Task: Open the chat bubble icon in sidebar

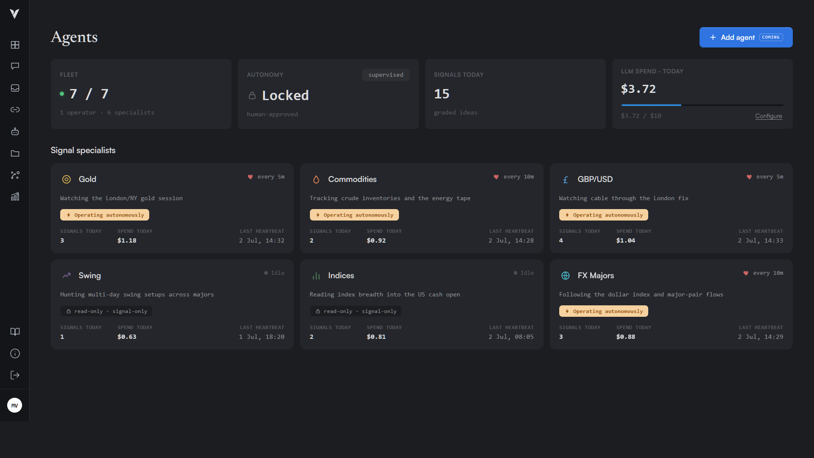Action: [x=15, y=66]
